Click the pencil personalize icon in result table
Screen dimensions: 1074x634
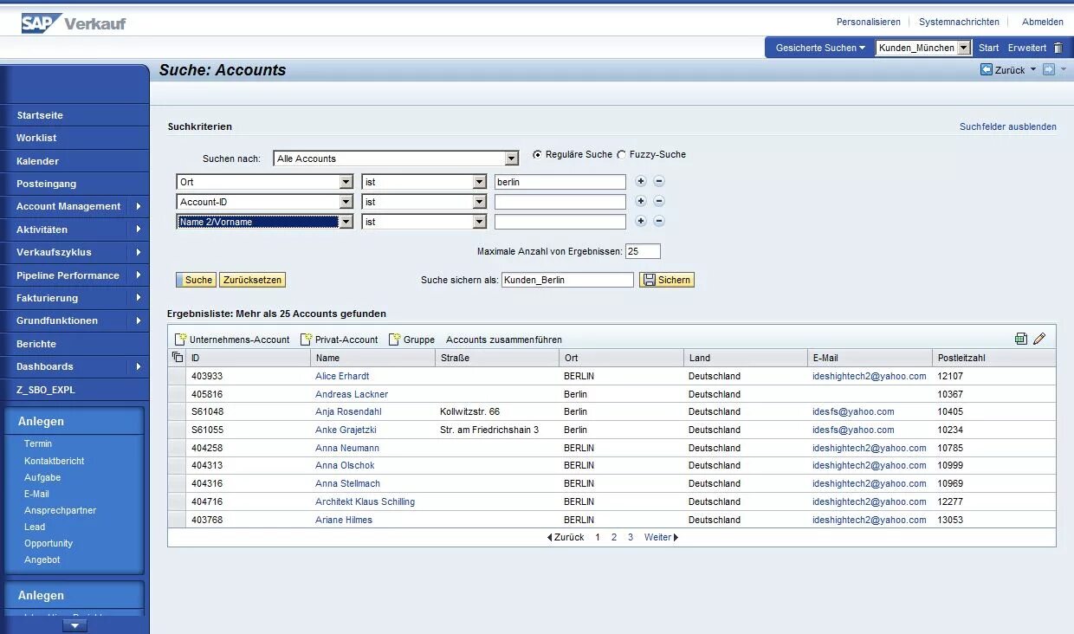point(1039,340)
